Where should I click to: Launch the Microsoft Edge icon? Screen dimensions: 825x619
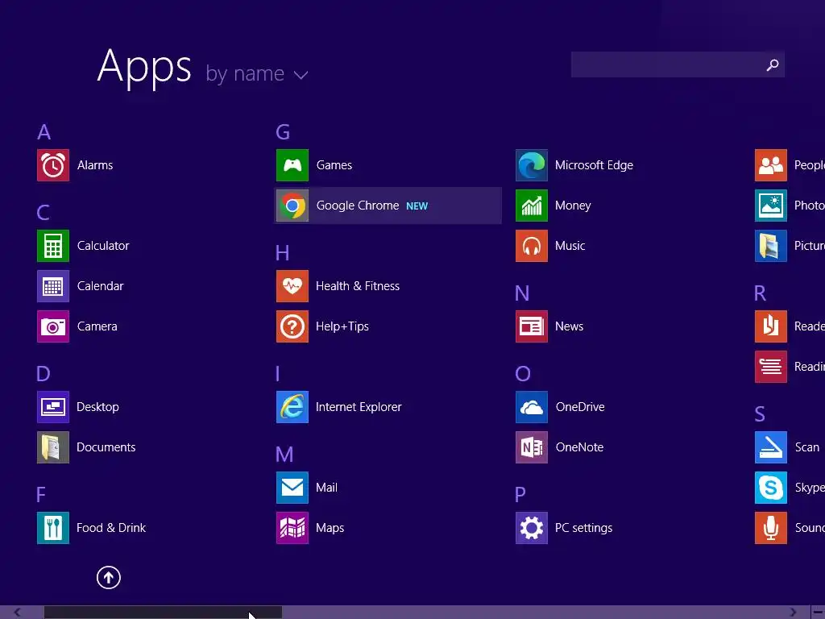tap(532, 165)
